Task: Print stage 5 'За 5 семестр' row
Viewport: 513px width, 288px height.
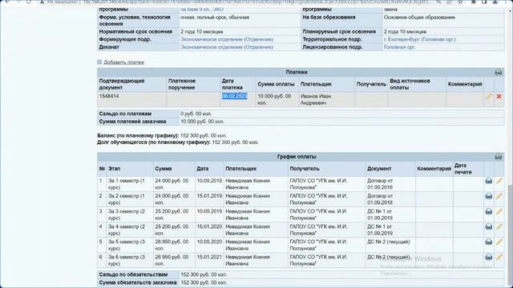Action: 488,242
